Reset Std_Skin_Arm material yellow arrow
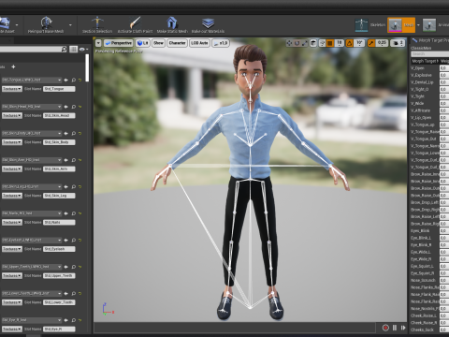Image resolution: width=449 pixels, height=337 pixels. click(x=80, y=160)
